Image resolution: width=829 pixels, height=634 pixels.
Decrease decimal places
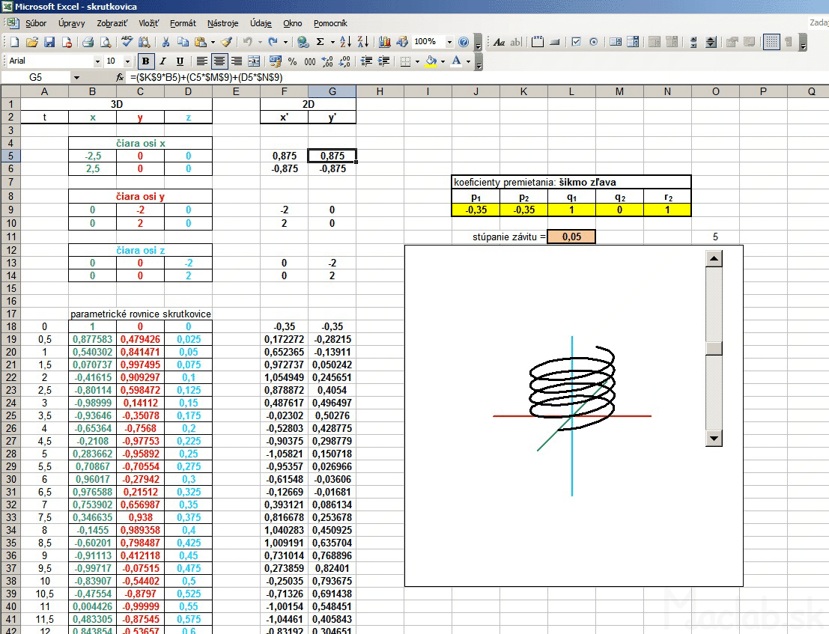(x=344, y=61)
